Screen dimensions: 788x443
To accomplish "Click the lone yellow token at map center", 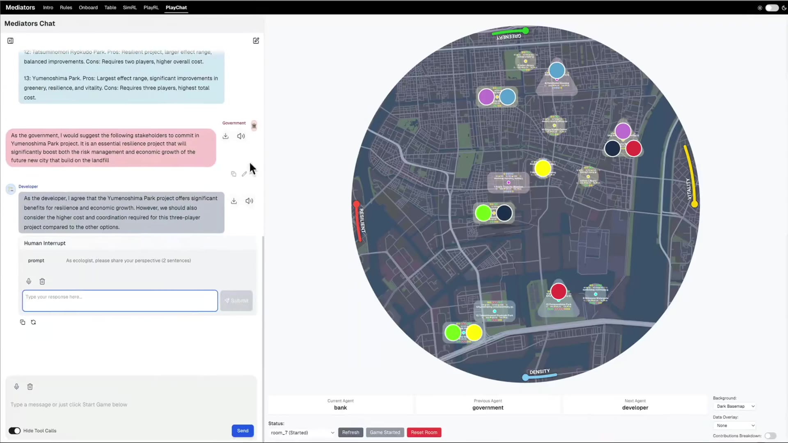I will pos(543,168).
